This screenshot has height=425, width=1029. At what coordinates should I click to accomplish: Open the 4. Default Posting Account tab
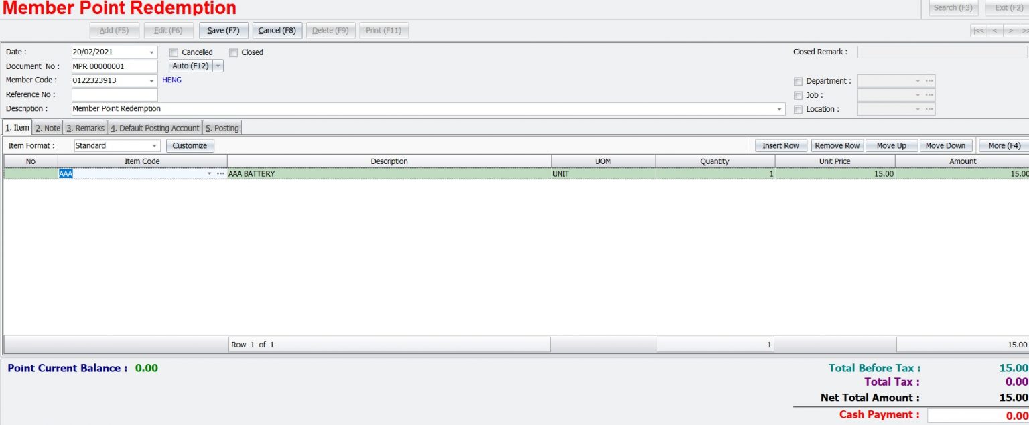tap(155, 128)
